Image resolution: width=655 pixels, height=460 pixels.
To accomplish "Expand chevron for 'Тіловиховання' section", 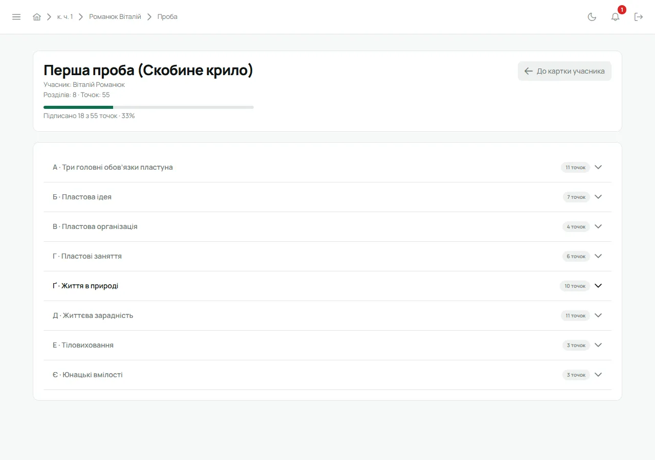I will click(598, 345).
